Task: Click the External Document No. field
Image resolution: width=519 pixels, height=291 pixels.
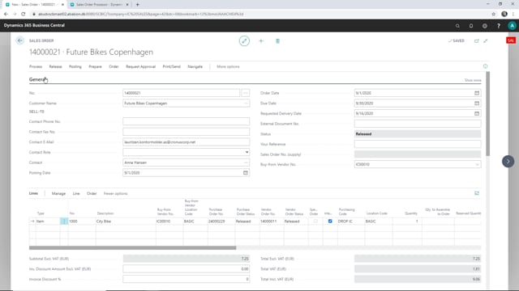Action: [418, 124]
